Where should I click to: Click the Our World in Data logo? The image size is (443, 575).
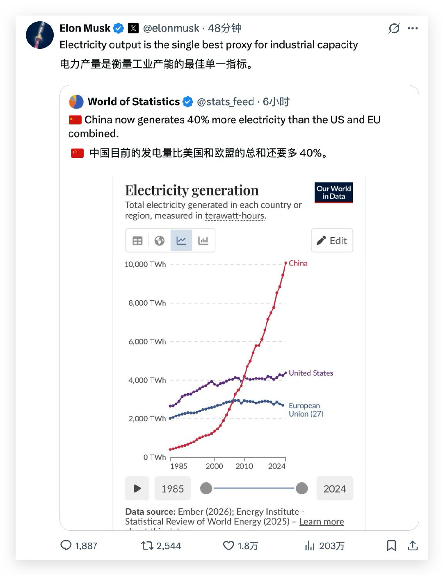[x=333, y=193]
